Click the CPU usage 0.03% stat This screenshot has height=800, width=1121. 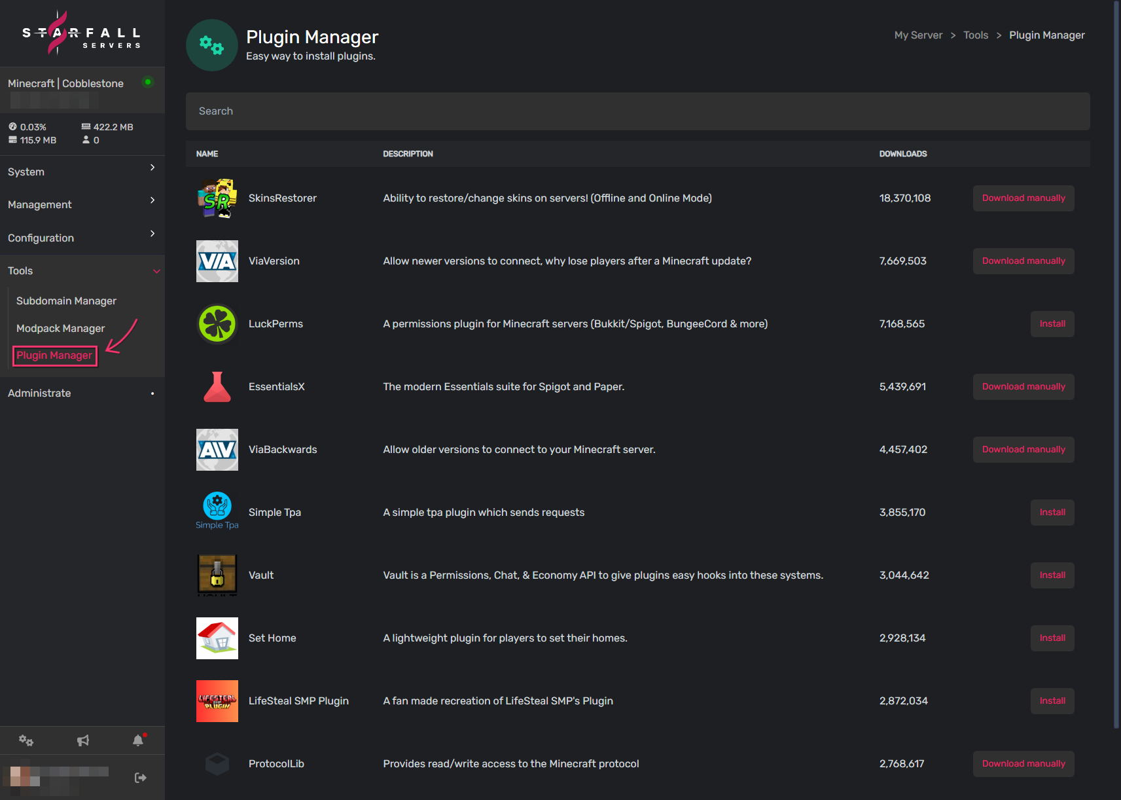pos(27,127)
